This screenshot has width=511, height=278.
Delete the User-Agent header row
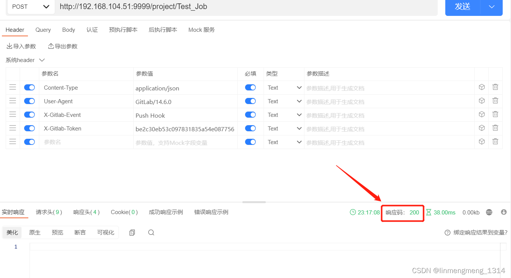pos(495,101)
